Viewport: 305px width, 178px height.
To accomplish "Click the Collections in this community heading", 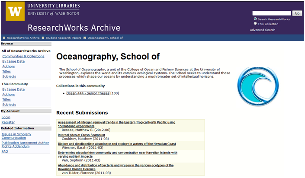I will (80, 86).
